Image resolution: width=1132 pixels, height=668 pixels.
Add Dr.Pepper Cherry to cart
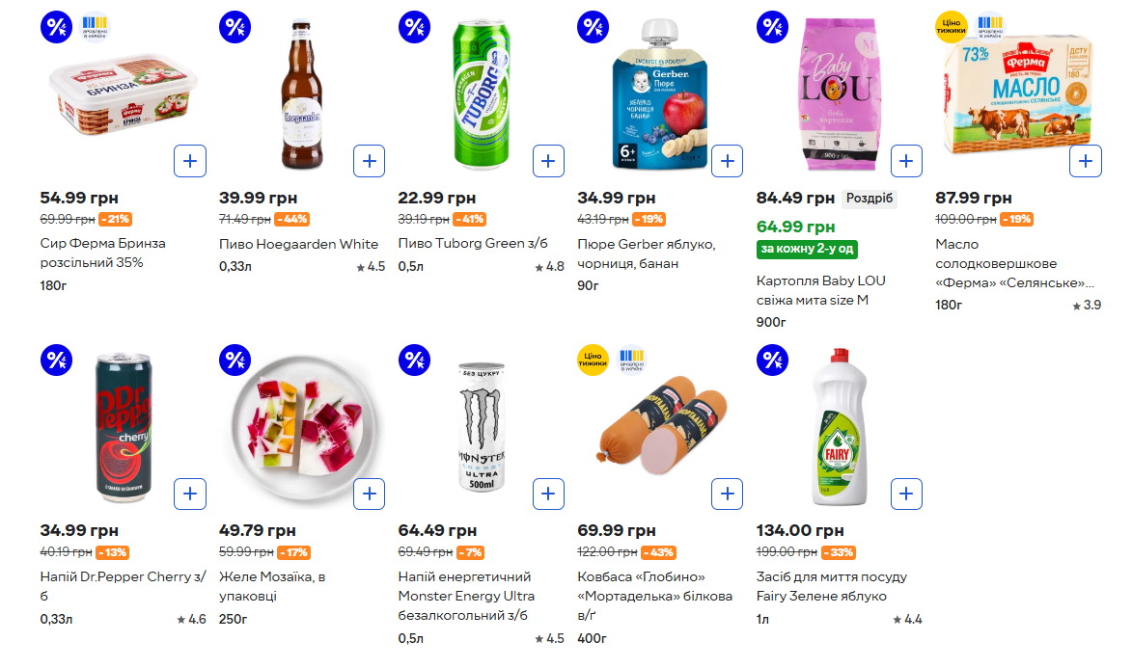(190, 494)
